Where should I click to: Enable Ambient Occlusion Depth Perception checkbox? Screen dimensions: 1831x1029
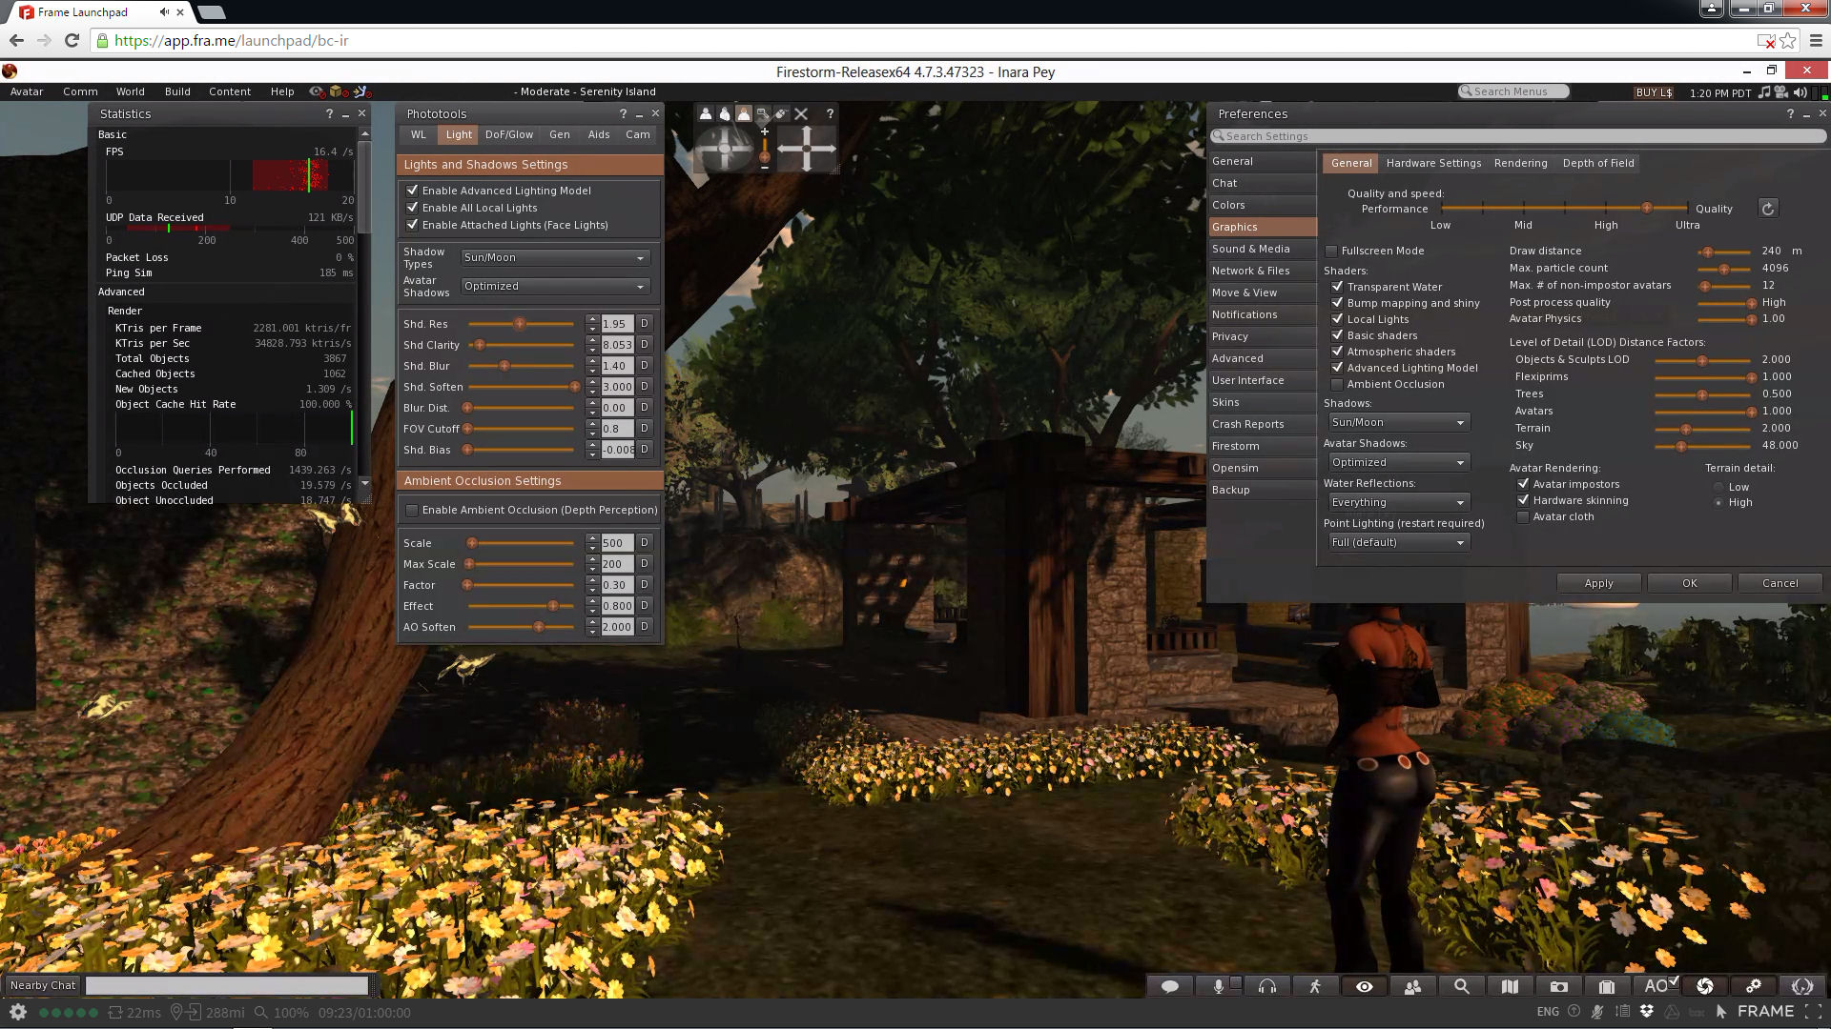[x=412, y=511]
